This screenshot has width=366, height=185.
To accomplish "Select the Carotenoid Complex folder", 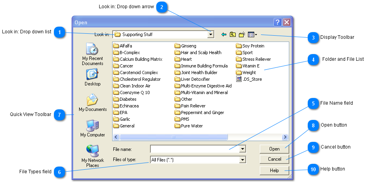I will click(x=136, y=73).
